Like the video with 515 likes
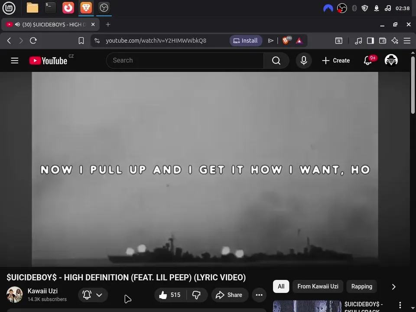 click(170, 295)
